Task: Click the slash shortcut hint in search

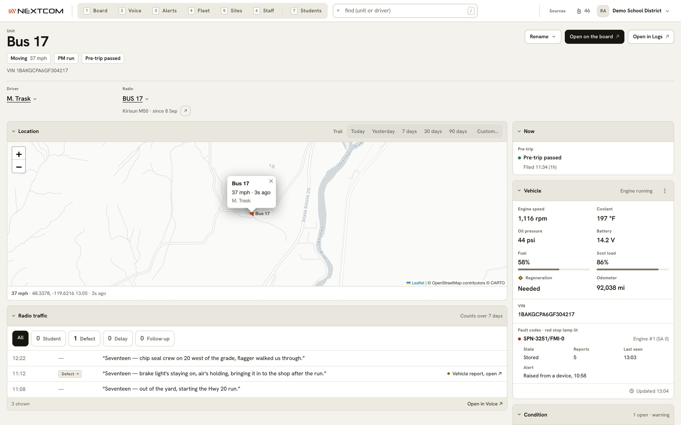Action: click(x=471, y=11)
